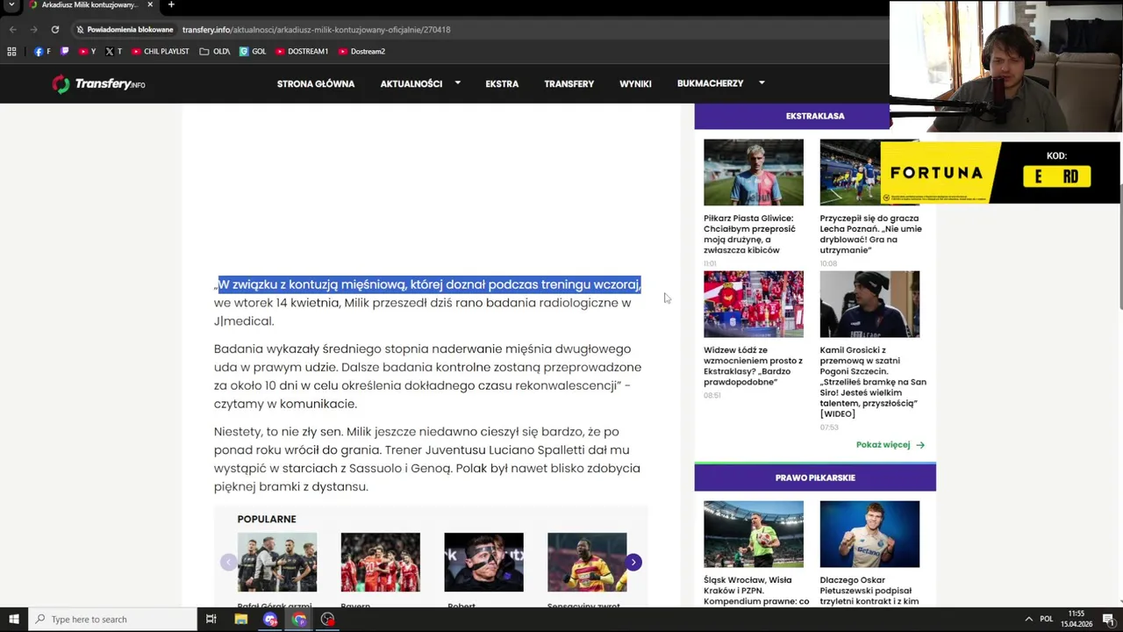Screen dimensions: 1123x632
Task: Read the Lech Poznań player article
Action: tap(870, 234)
